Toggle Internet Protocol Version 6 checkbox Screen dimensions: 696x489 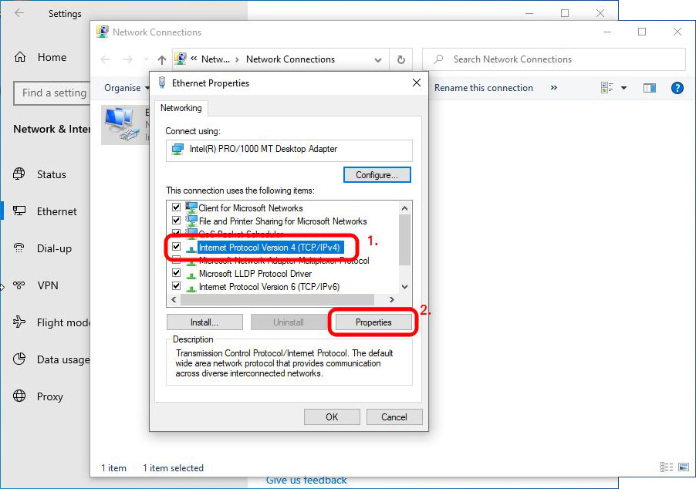pyautogui.click(x=177, y=287)
